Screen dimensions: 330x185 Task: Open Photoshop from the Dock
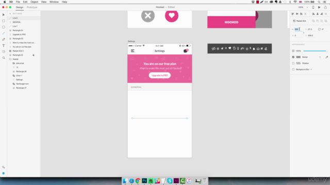coord(144,180)
